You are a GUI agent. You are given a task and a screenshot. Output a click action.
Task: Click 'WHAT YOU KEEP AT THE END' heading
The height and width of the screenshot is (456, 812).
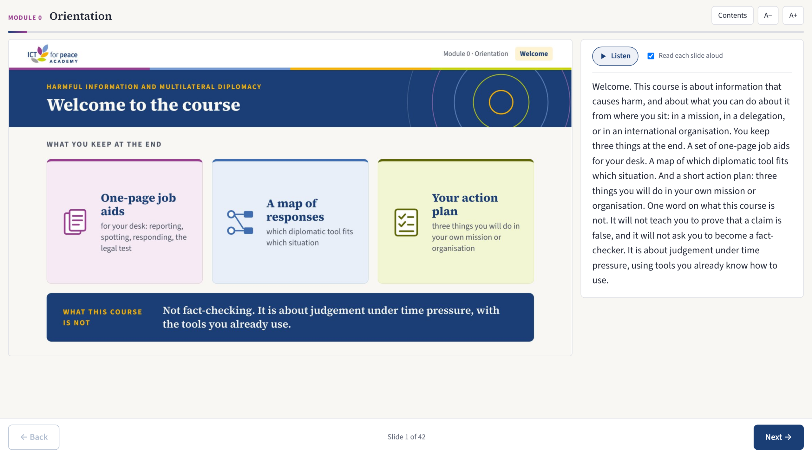[x=104, y=144]
